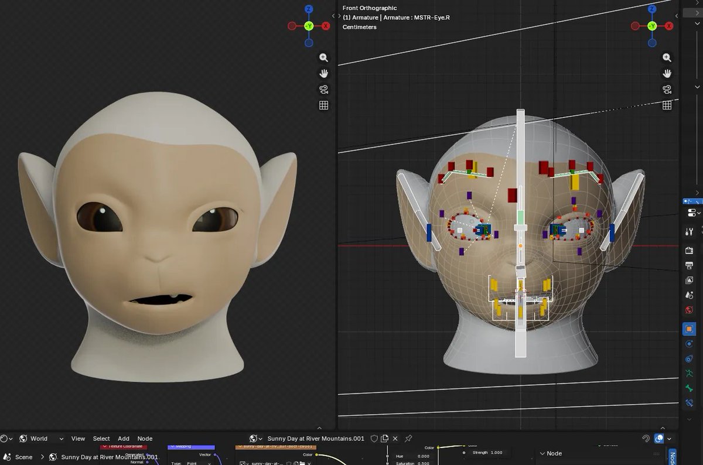This screenshot has width=703, height=465.
Task: Click Scene in breadcrumb path
Action: (24, 457)
